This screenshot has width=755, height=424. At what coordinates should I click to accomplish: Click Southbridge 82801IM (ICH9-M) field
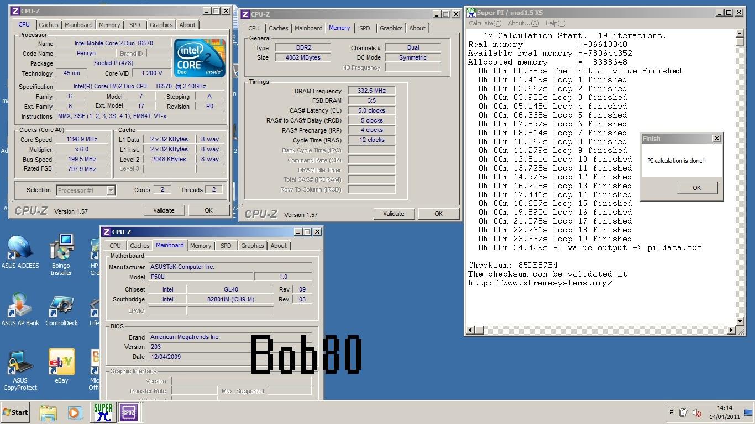(230, 299)
